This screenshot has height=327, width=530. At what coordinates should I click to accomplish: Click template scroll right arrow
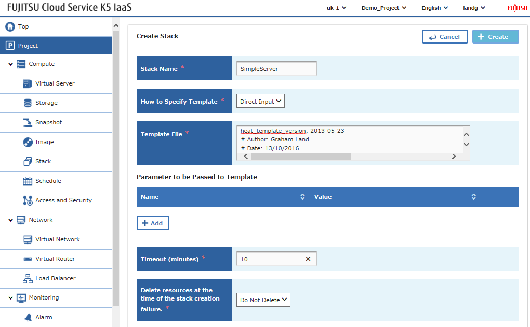(454, 157)
